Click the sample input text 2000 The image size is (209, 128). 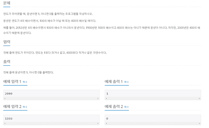point(9,93)
